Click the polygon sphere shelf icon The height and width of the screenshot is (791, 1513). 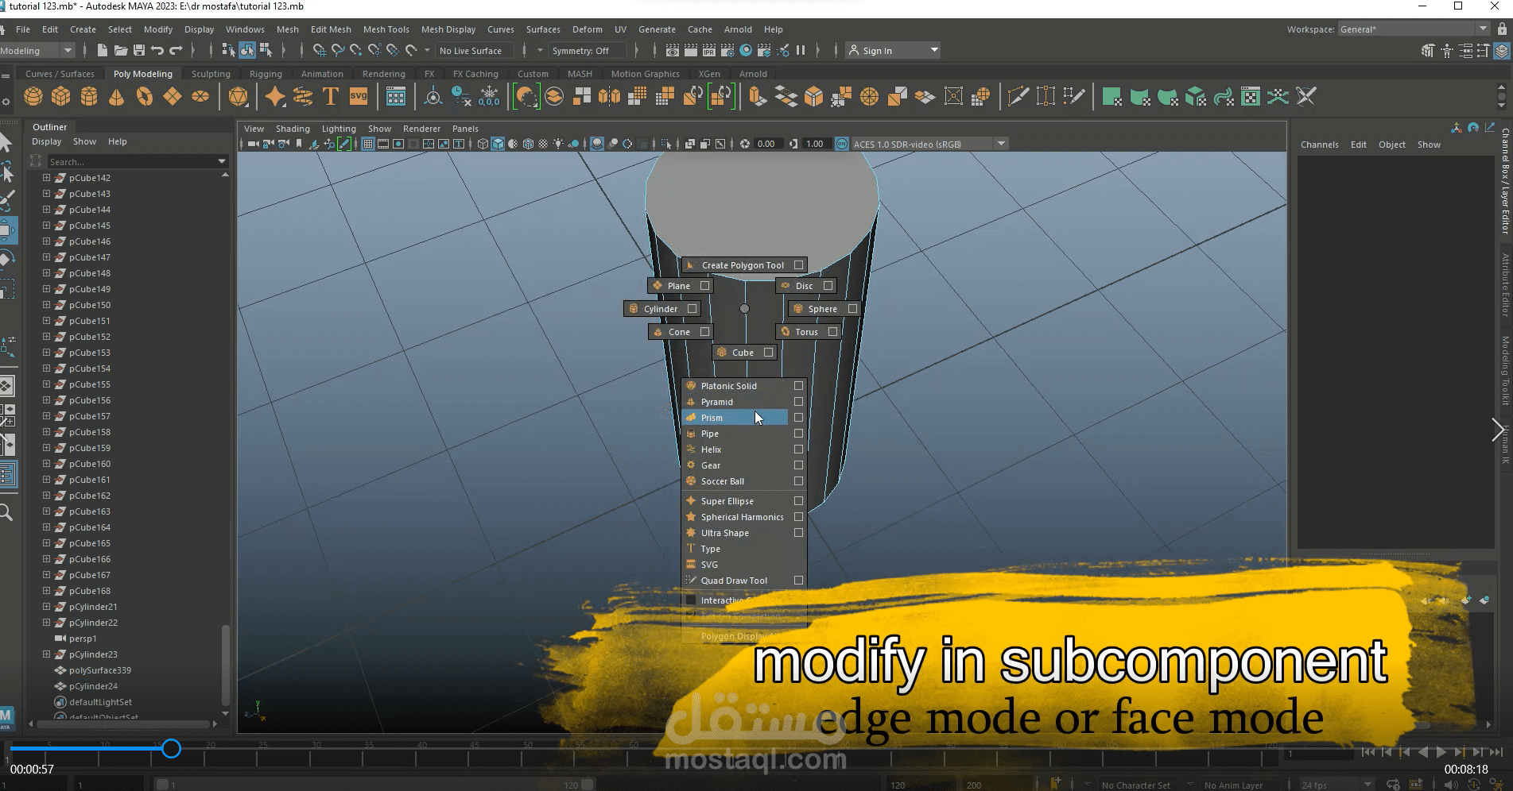pyautogui.click(x=33, y=97)
